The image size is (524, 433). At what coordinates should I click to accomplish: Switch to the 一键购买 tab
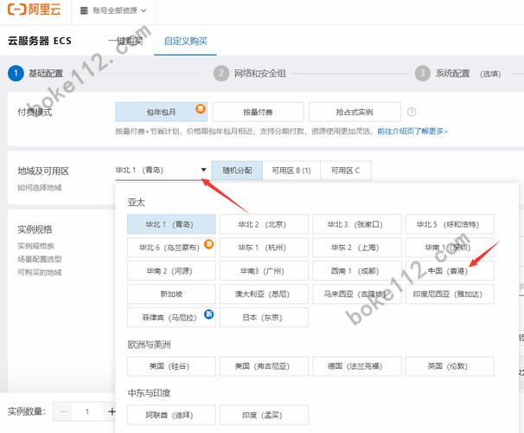125,42
